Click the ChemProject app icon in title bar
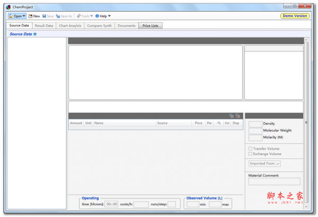318x217 pixels. coord(8,7)
